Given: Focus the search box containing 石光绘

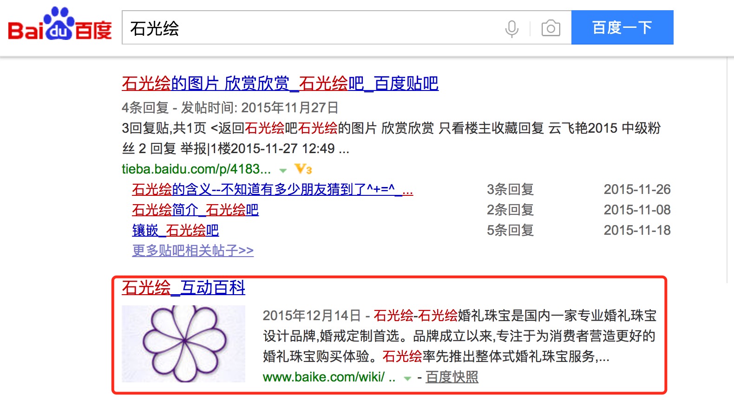Looking at the screenshot, I should pos(311,28).
